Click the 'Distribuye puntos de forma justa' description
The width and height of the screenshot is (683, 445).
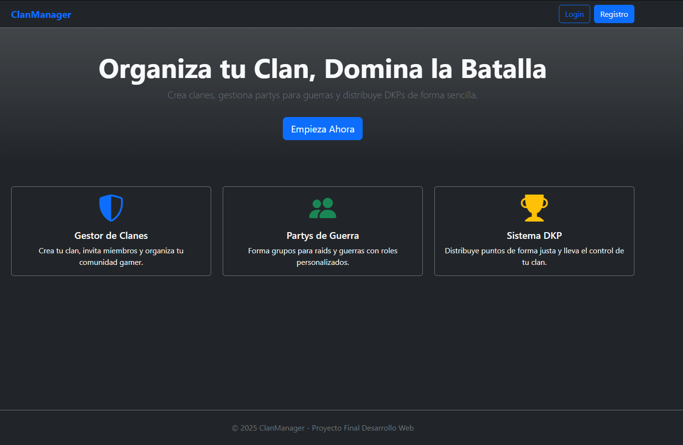(534, 250)
